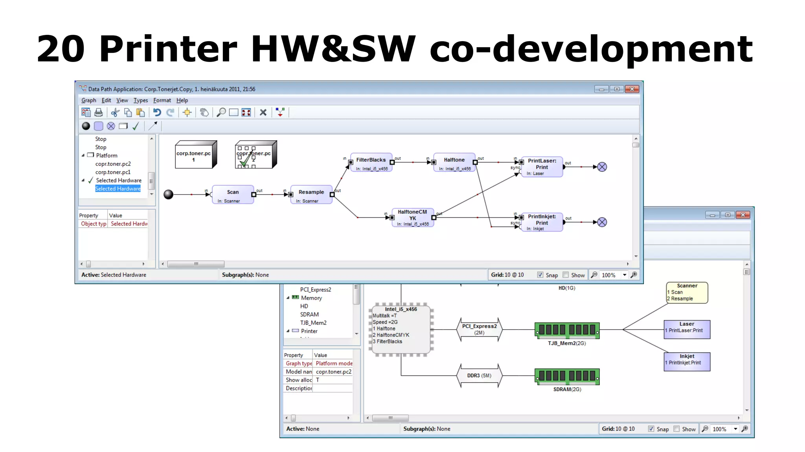The height and width of the screenshot is (452, 805).
Task: Click the undo arrow icon
Action: (157, 113)
